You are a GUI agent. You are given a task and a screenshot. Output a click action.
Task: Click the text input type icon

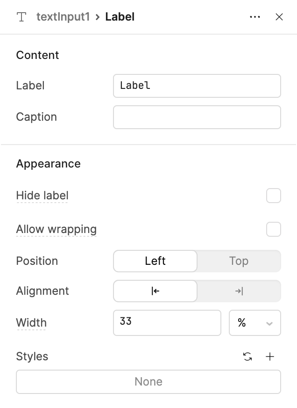point(21,17)
